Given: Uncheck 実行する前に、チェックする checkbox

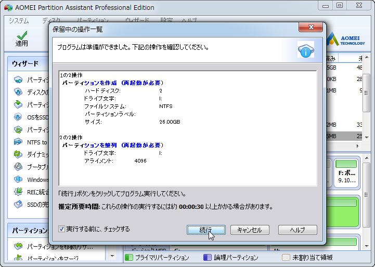Looking at the screenshot, I should coord(61,229).
